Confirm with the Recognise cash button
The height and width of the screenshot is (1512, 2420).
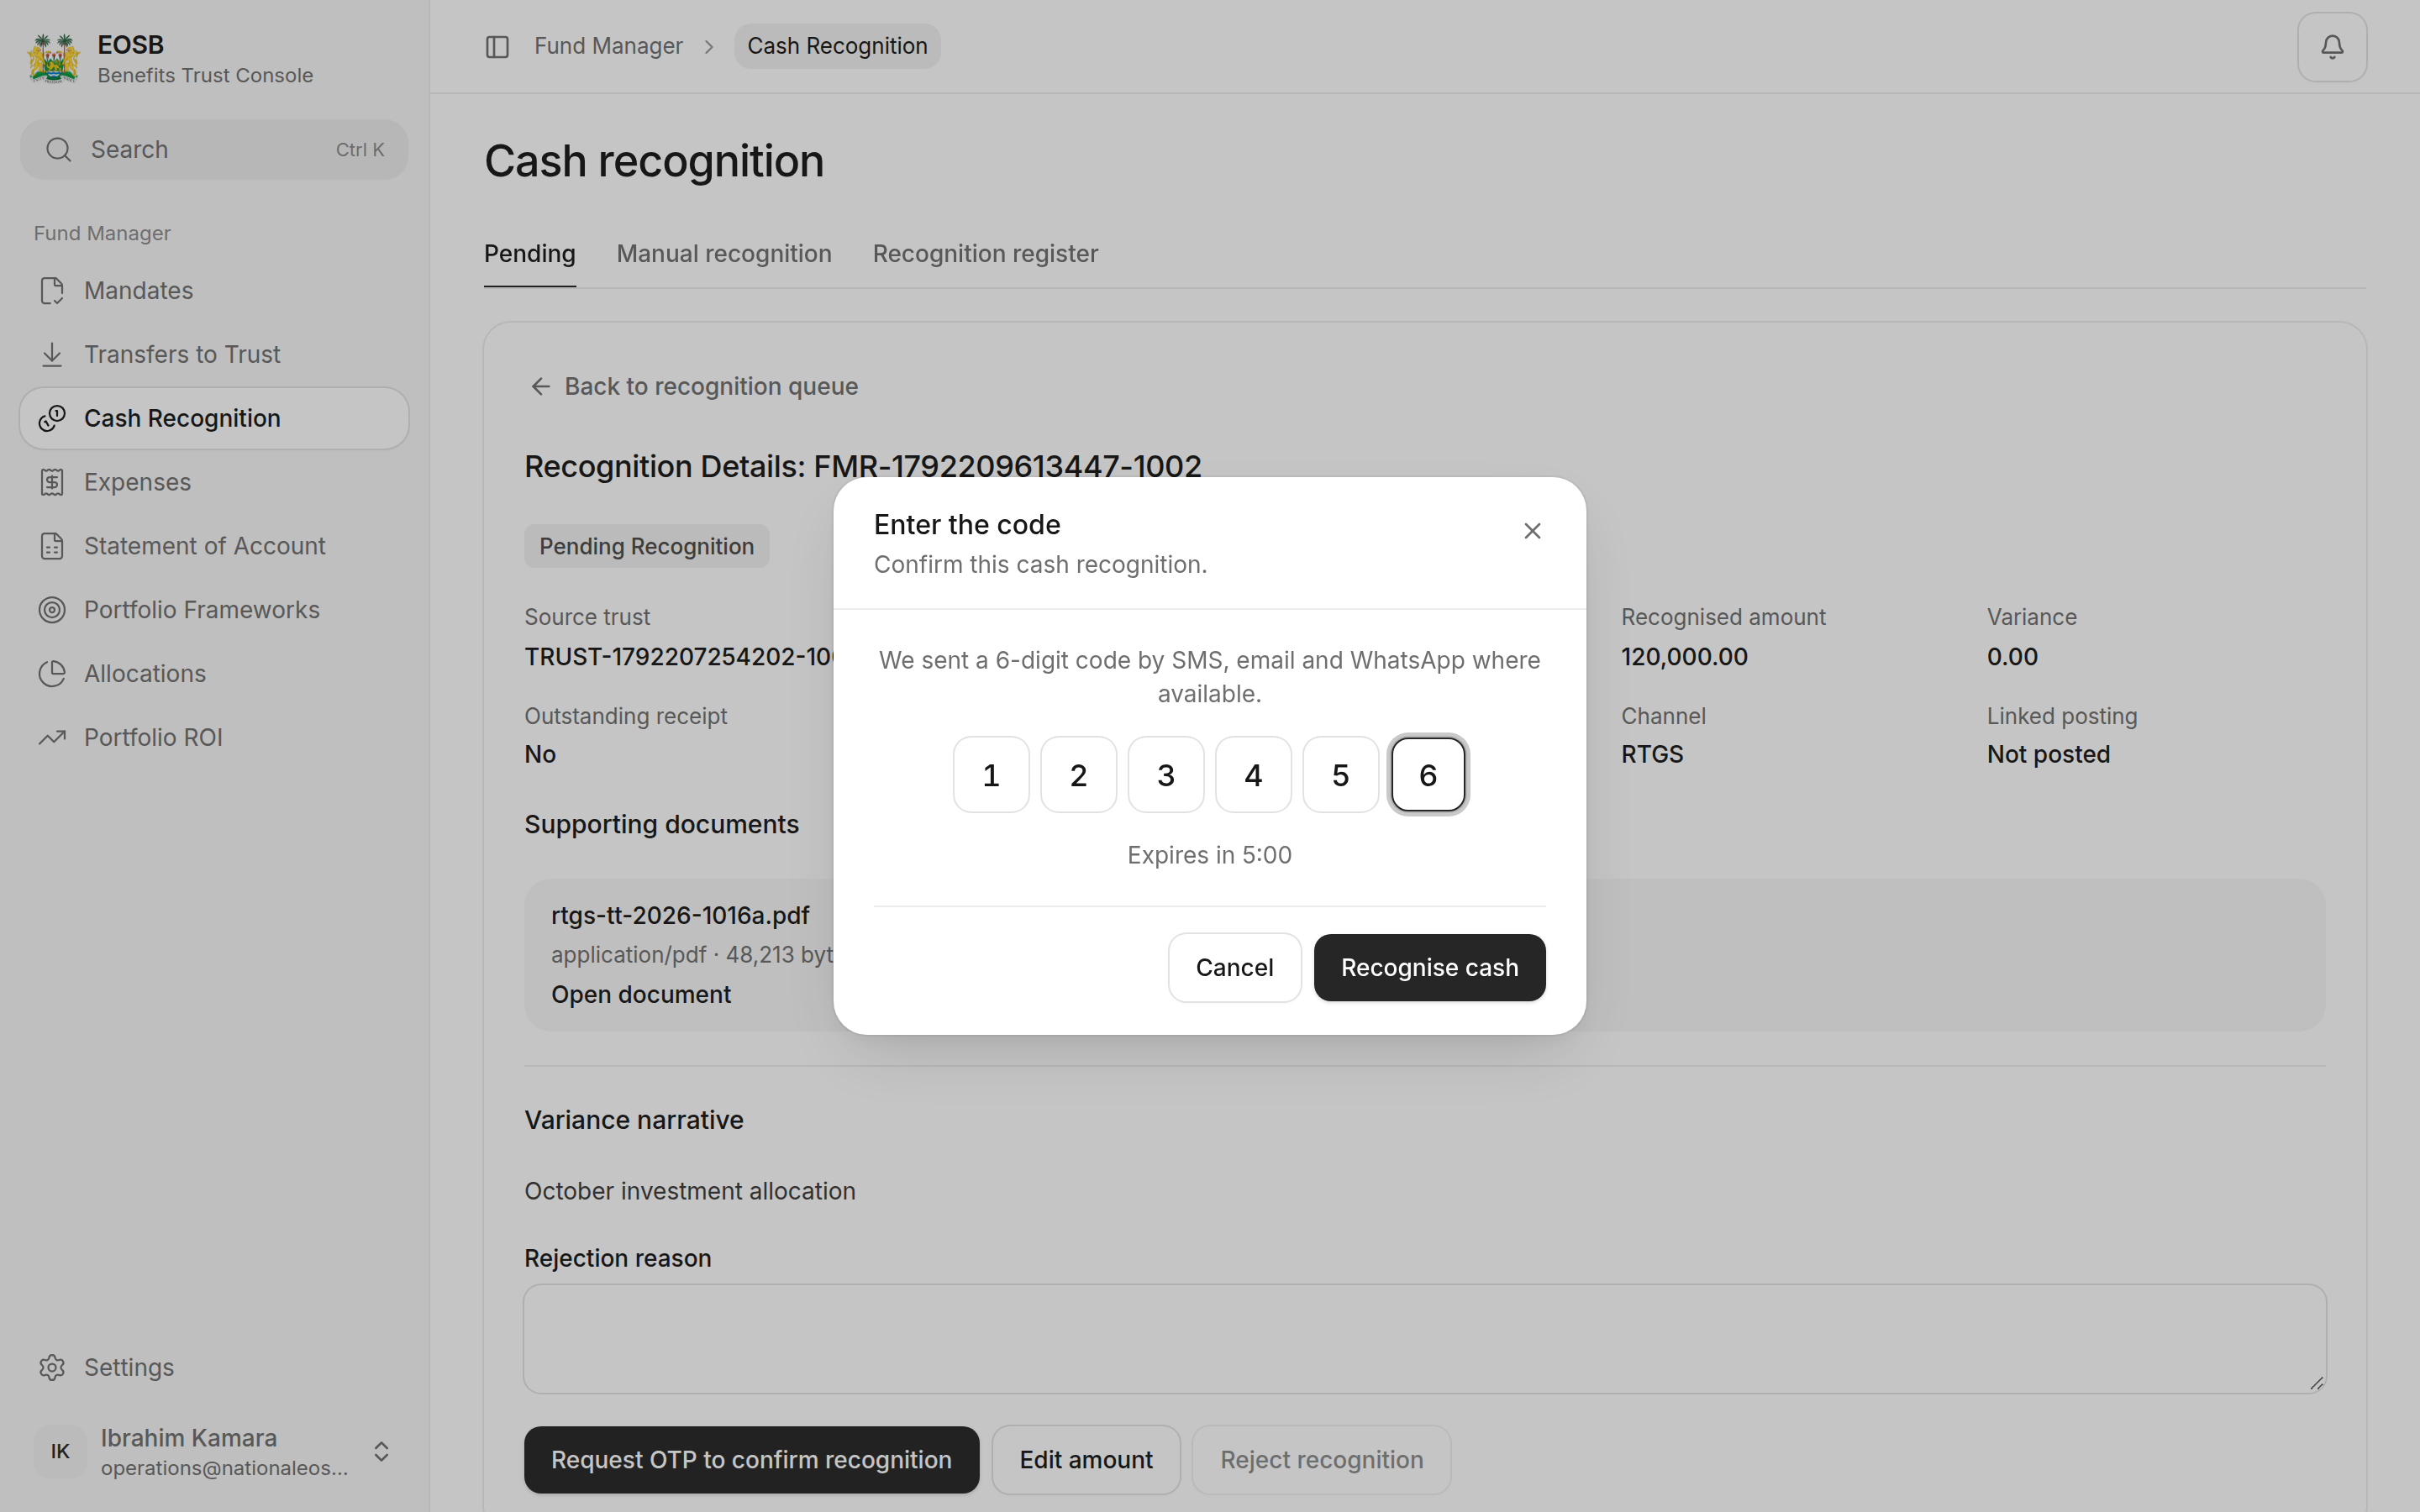(1429, 968)
